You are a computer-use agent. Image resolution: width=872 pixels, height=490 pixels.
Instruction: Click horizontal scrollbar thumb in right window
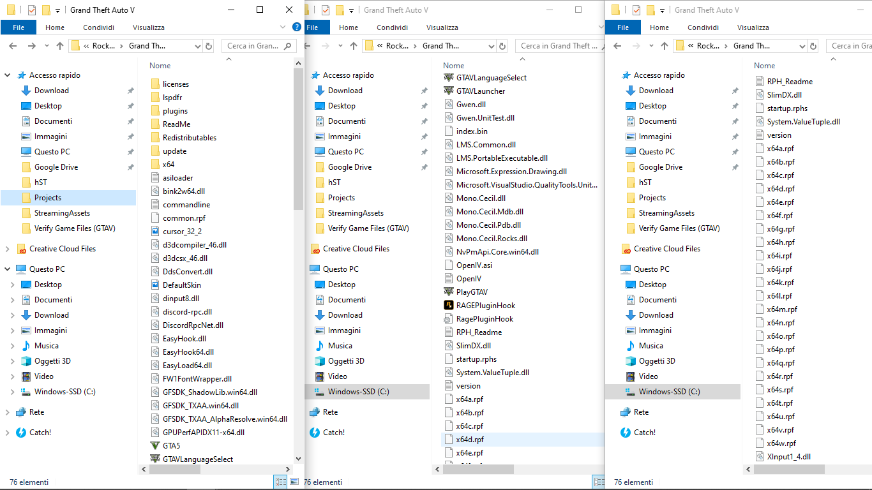click(x=789, y=469)
